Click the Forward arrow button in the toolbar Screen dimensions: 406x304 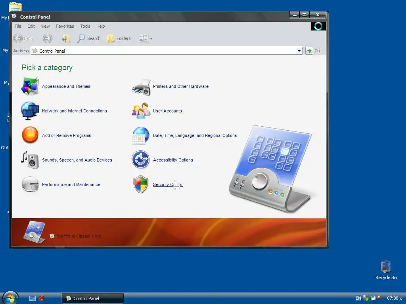pos(48,38)
